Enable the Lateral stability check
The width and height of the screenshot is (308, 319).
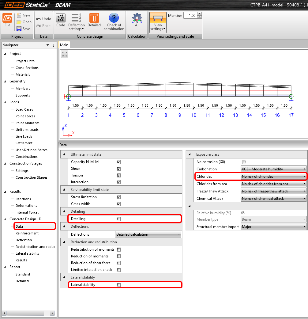118,285
